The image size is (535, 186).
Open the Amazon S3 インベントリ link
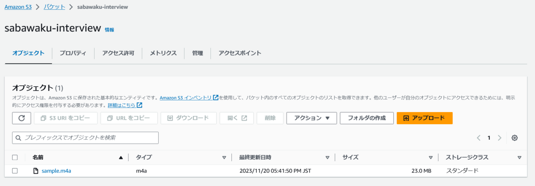click(189, 97)
